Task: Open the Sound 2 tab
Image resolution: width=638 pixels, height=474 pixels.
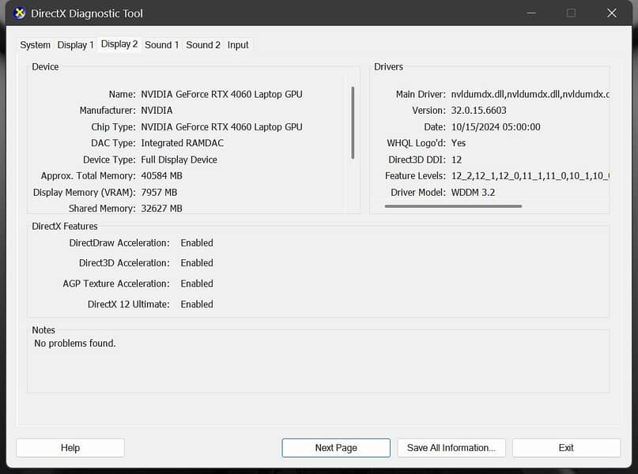Action: tap(203, 45)
